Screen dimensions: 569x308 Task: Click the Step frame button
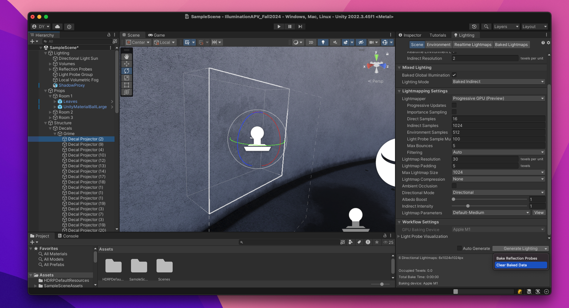[300, 27]
